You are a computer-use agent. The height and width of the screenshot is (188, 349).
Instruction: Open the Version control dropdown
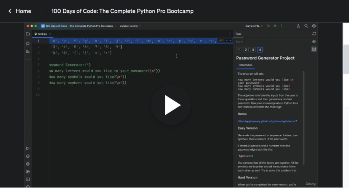pos(130,26)
